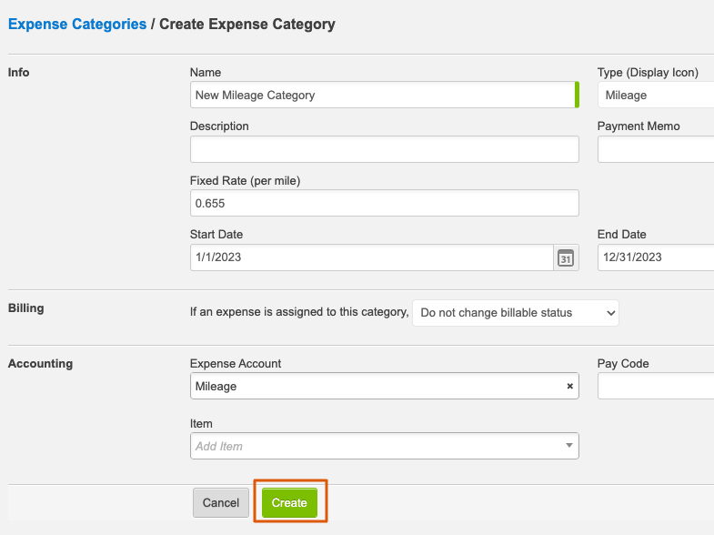This screenshot has width=714, height=535.
Task: Click the Create Expense Category heading
Action: (247, 24)
